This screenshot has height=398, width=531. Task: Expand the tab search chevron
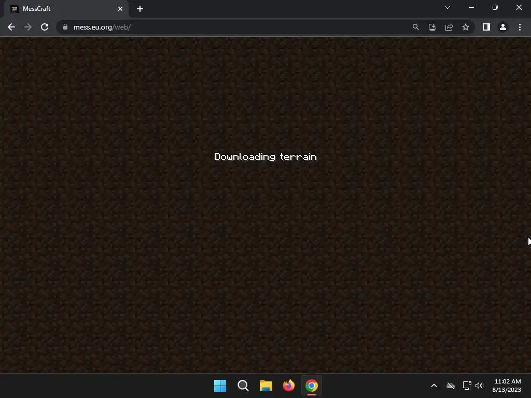448,7
